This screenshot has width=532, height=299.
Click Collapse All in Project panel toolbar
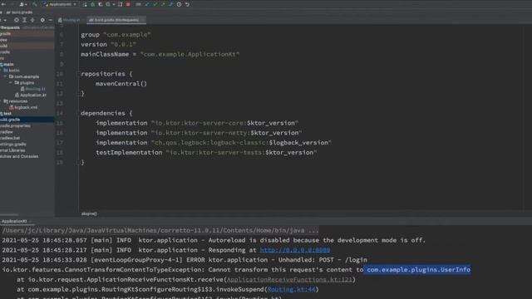click(32, 20)
